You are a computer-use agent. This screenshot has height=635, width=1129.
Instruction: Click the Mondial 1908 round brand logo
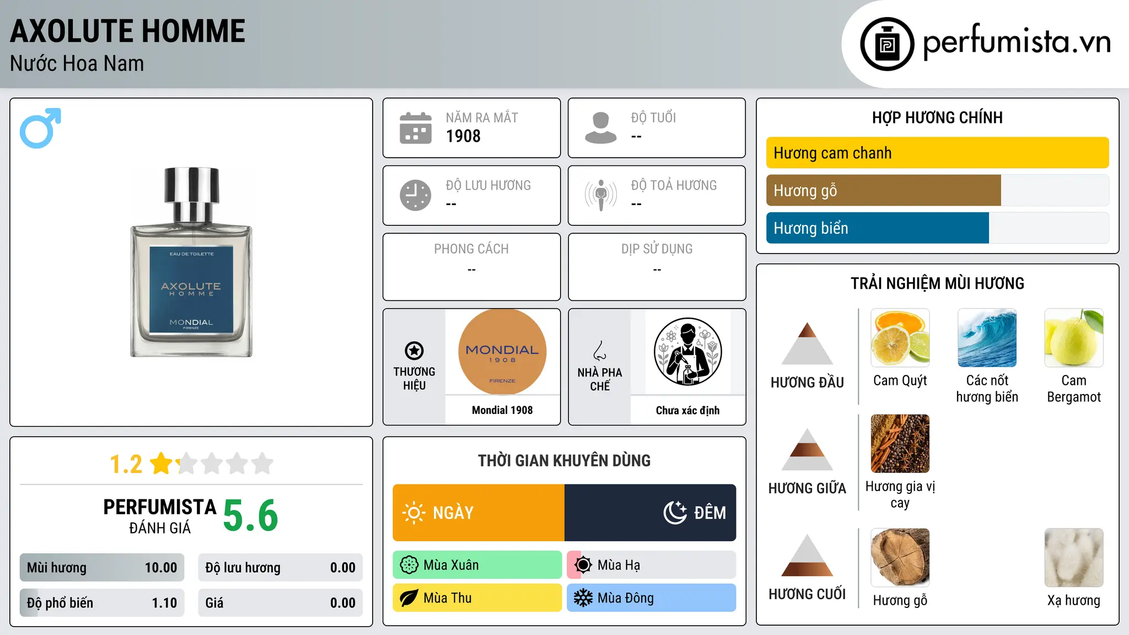(x=502, y=352)
